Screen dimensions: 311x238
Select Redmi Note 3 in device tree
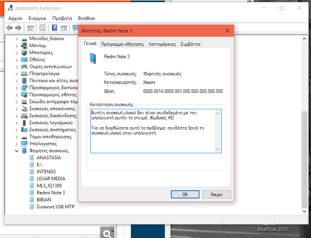click(51, 193)
